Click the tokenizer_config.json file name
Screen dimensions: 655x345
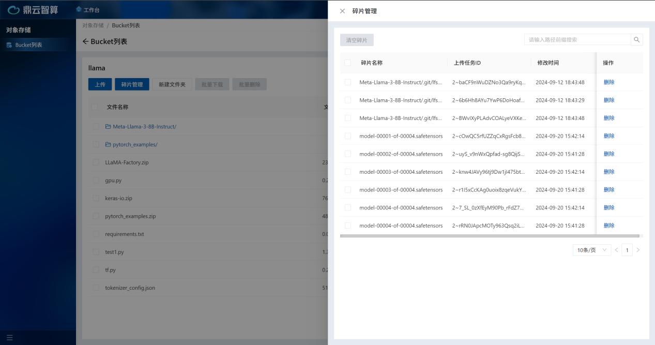[x=130, y=288]
